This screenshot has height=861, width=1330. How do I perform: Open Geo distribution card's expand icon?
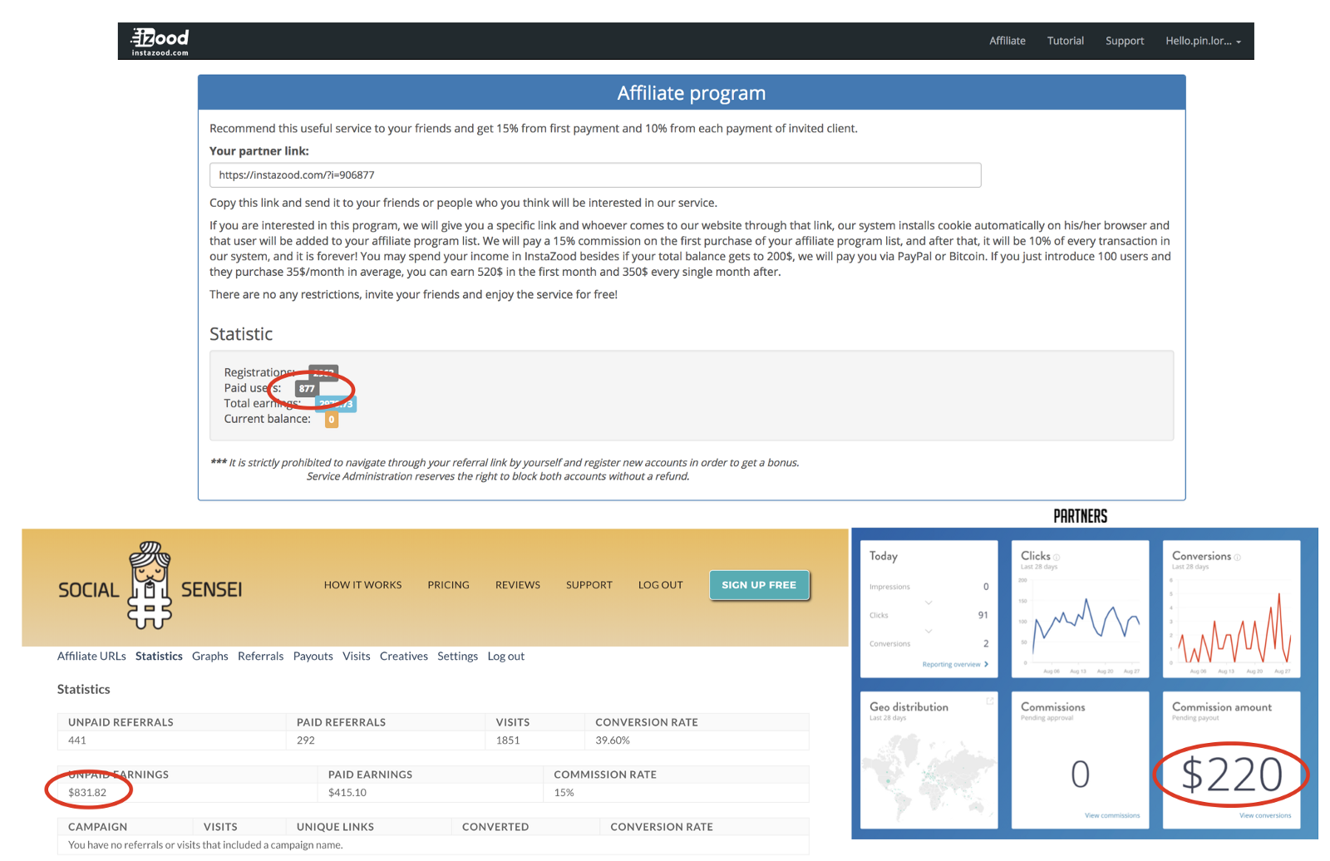[989, 701]
